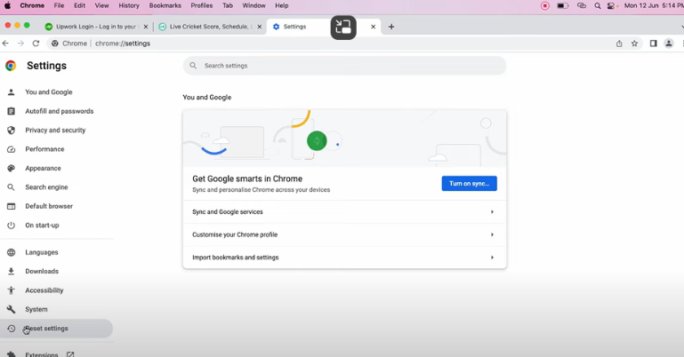The height and width of the screenshot is (357, 684).
Task: Click the picture-in-picture overlay icon on the tab strip
Action: (x=343, y=27)
